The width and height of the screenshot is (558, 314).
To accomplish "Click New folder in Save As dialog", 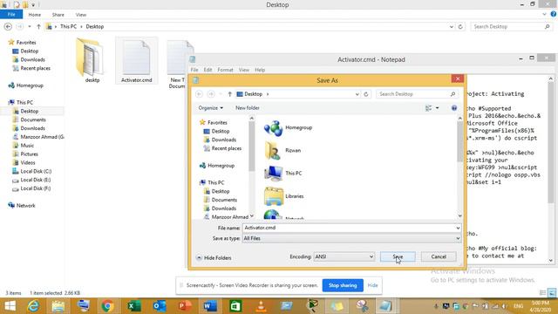I will pyautogui.click(x=248, y=108).
